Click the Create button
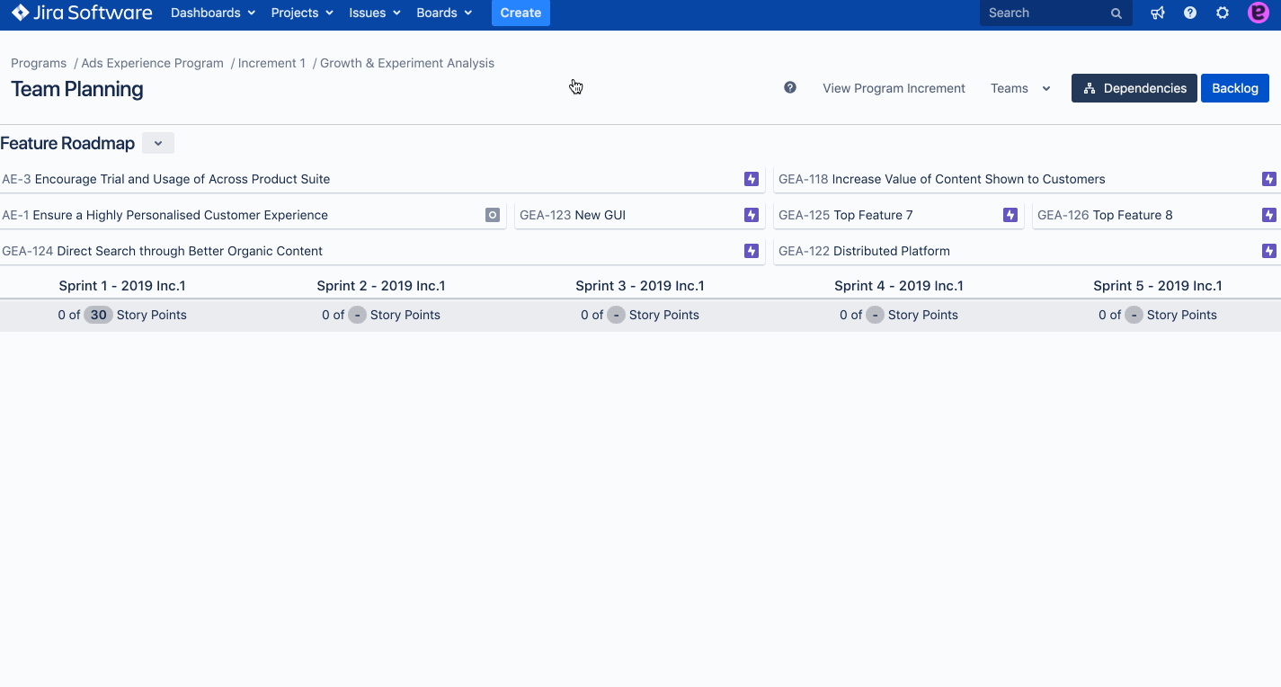 pos(520,13)
